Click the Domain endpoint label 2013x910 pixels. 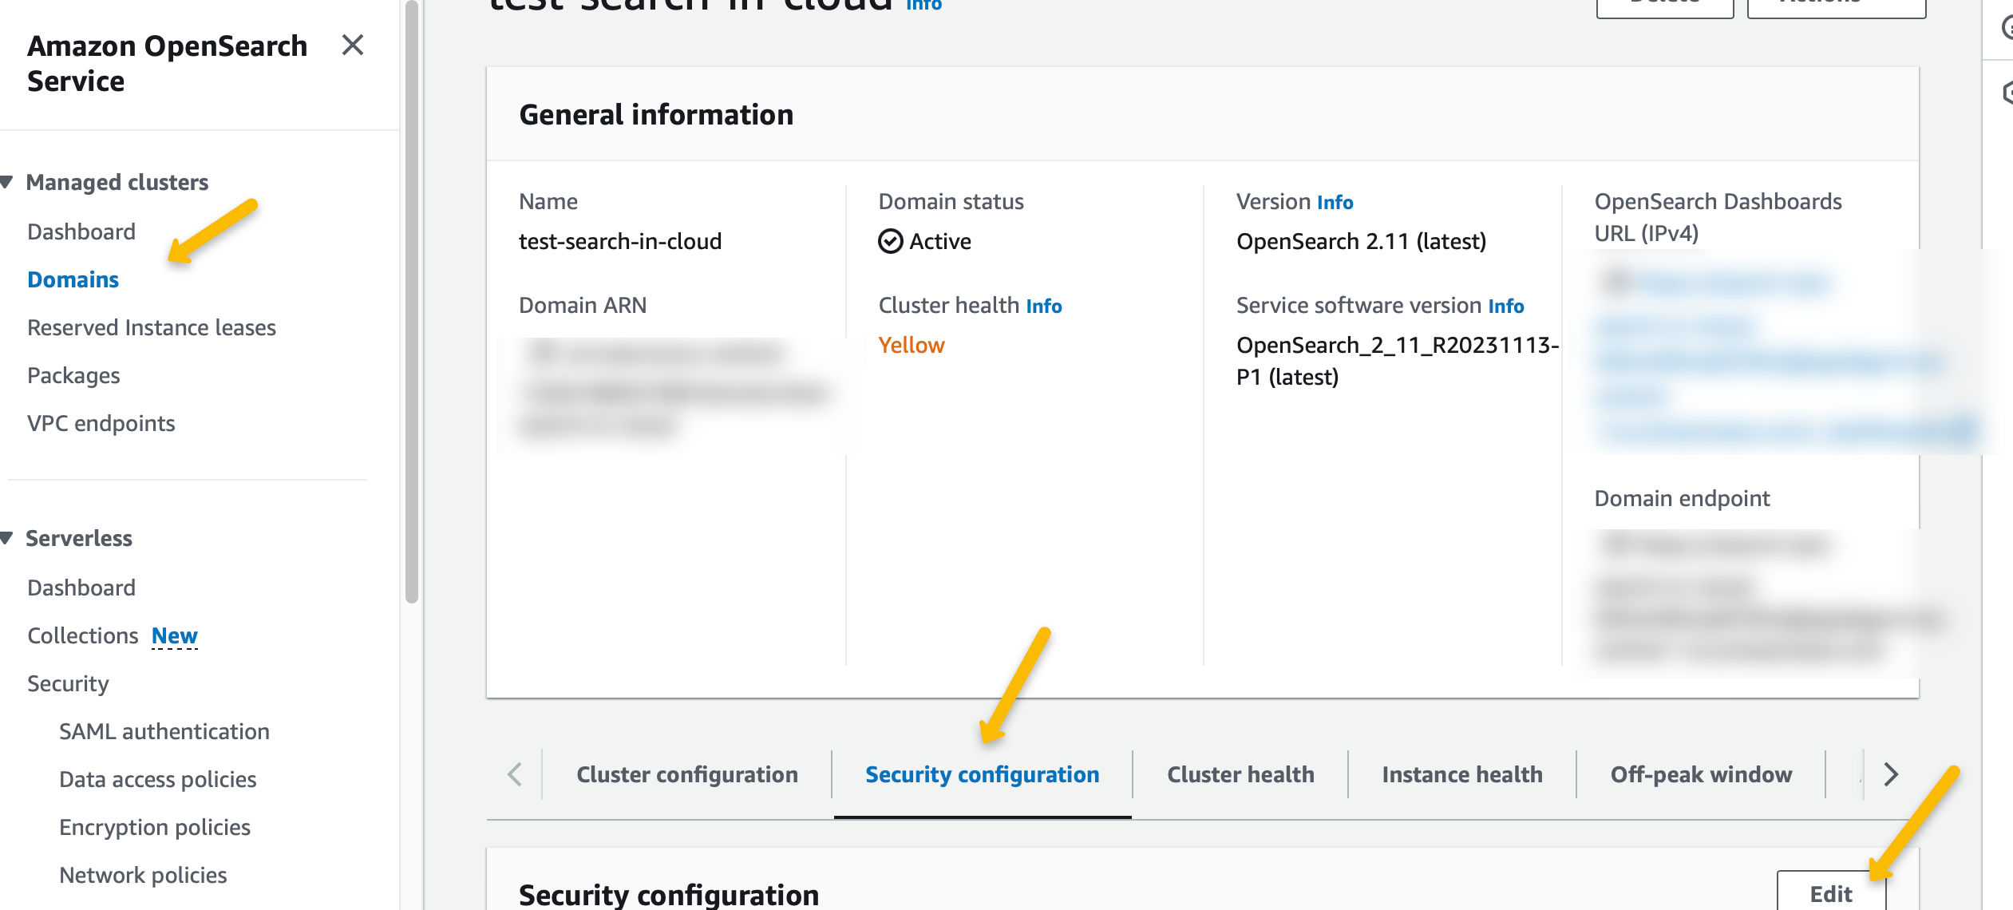(x=1682, y=498)
